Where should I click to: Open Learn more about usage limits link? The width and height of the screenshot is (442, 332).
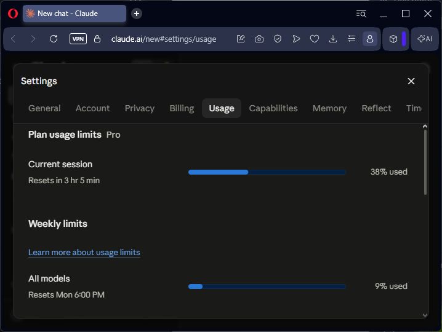tap(84, 252)
